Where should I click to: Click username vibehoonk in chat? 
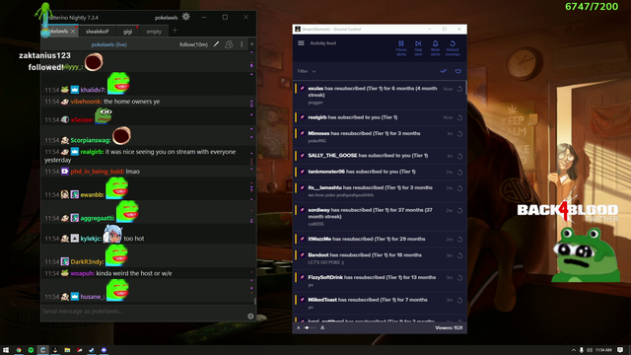[x=86, y=102]
